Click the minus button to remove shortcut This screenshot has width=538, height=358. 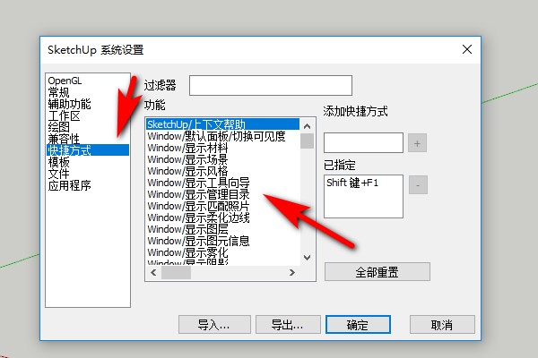click(x=418, y=185)
